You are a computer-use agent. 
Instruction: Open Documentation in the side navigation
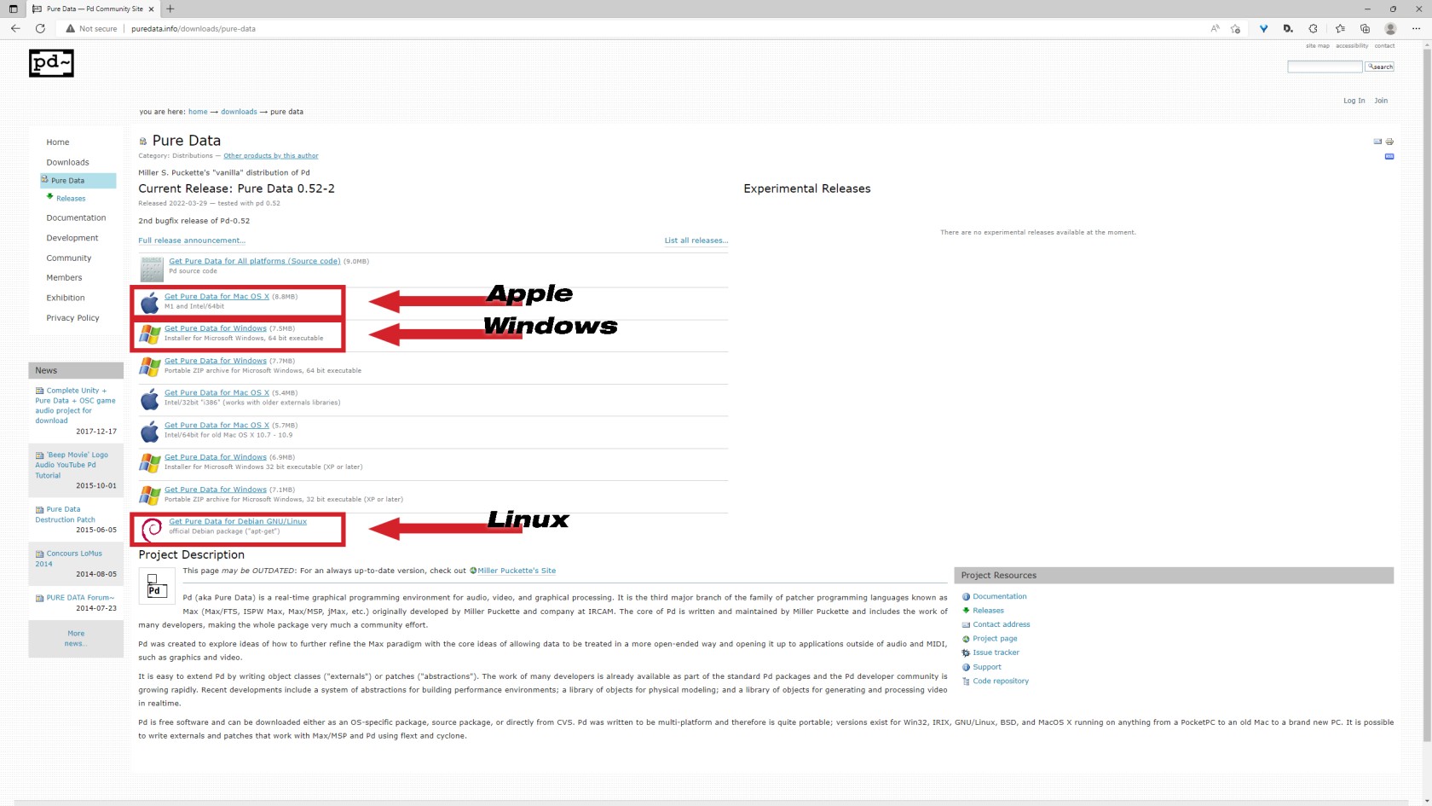coord(76,217)
